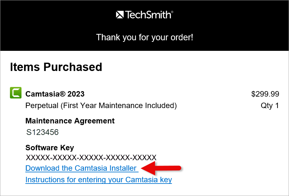Select the S123456 agreement number
Image resolution: width=289 pixels, height=196 pixels.
pyautogui.click(x=42, y=132)
